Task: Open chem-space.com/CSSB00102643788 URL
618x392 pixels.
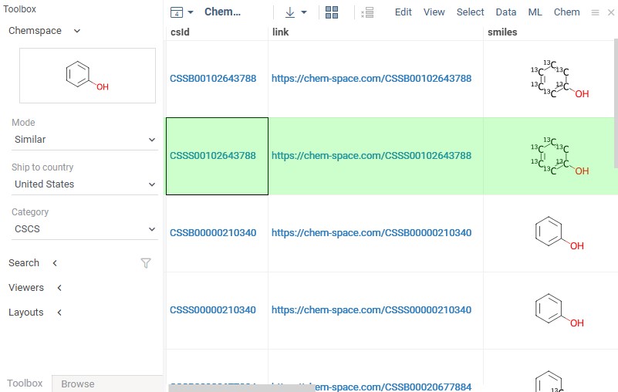Action: [x=371, y=79]
